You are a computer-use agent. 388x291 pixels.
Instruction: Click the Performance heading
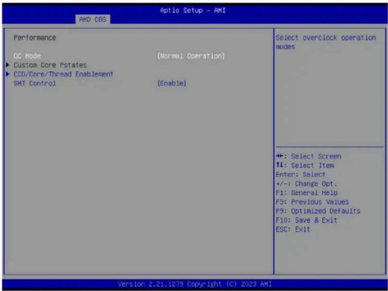click(35, 38)
